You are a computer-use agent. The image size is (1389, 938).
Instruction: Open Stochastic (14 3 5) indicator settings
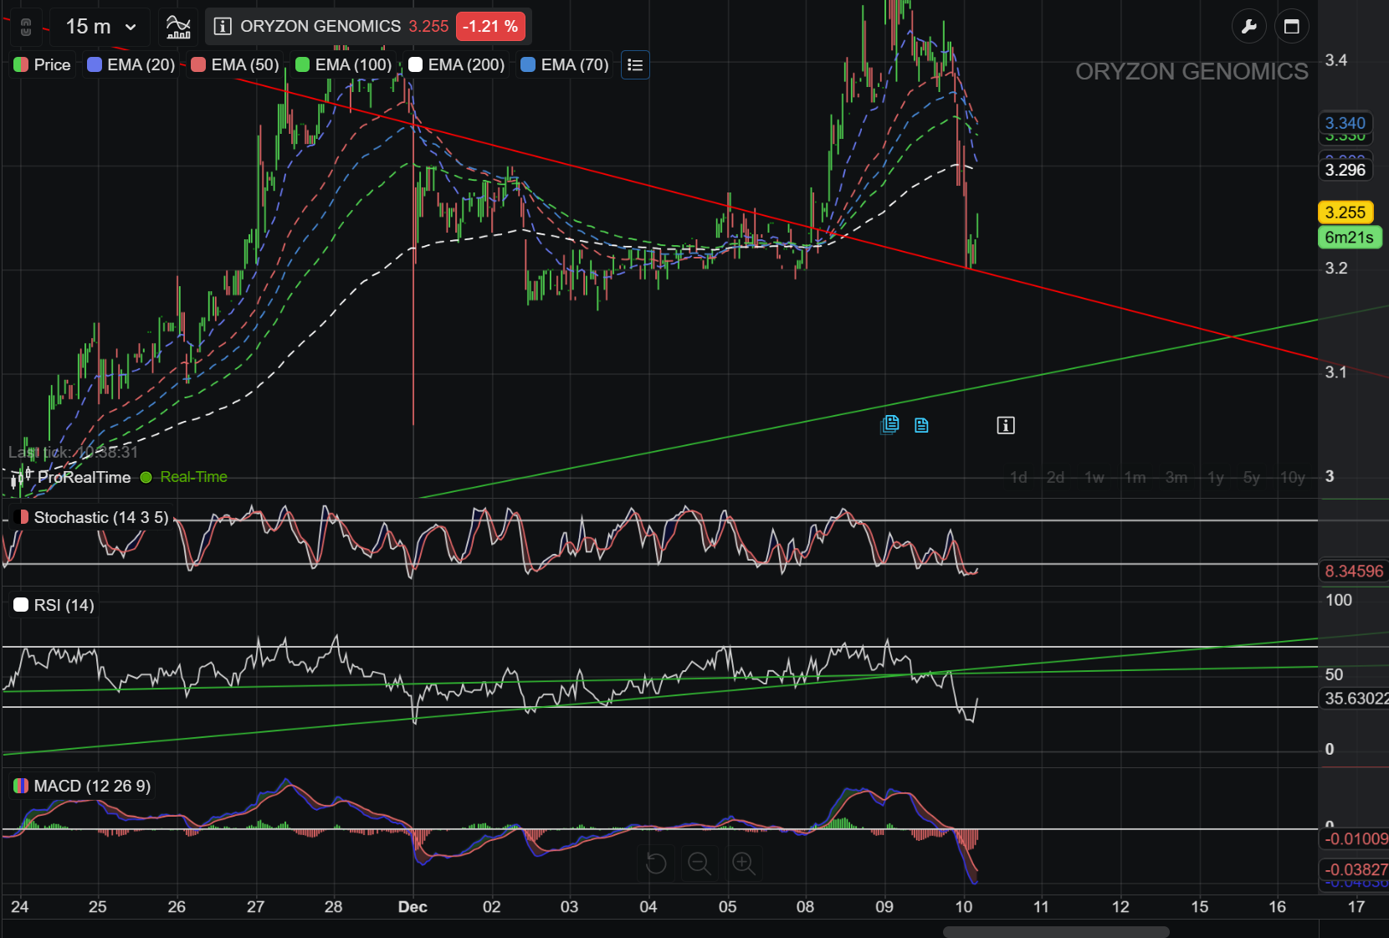(92, 518)
